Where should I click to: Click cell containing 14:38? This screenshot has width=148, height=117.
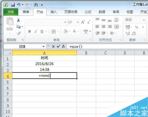click(44, 70)
